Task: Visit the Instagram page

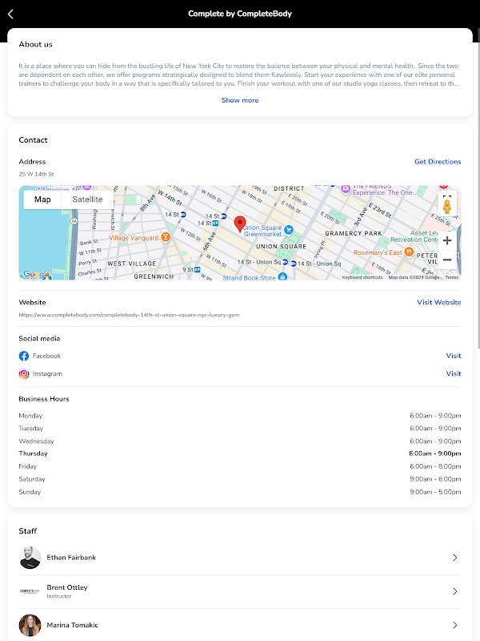Action: point(454,373)
